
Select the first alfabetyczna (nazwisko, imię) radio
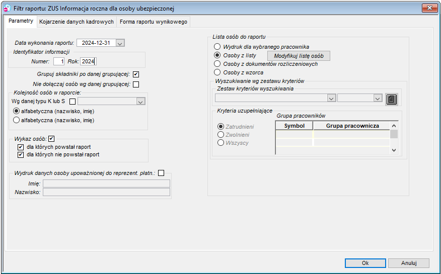(x=16, y=111)
